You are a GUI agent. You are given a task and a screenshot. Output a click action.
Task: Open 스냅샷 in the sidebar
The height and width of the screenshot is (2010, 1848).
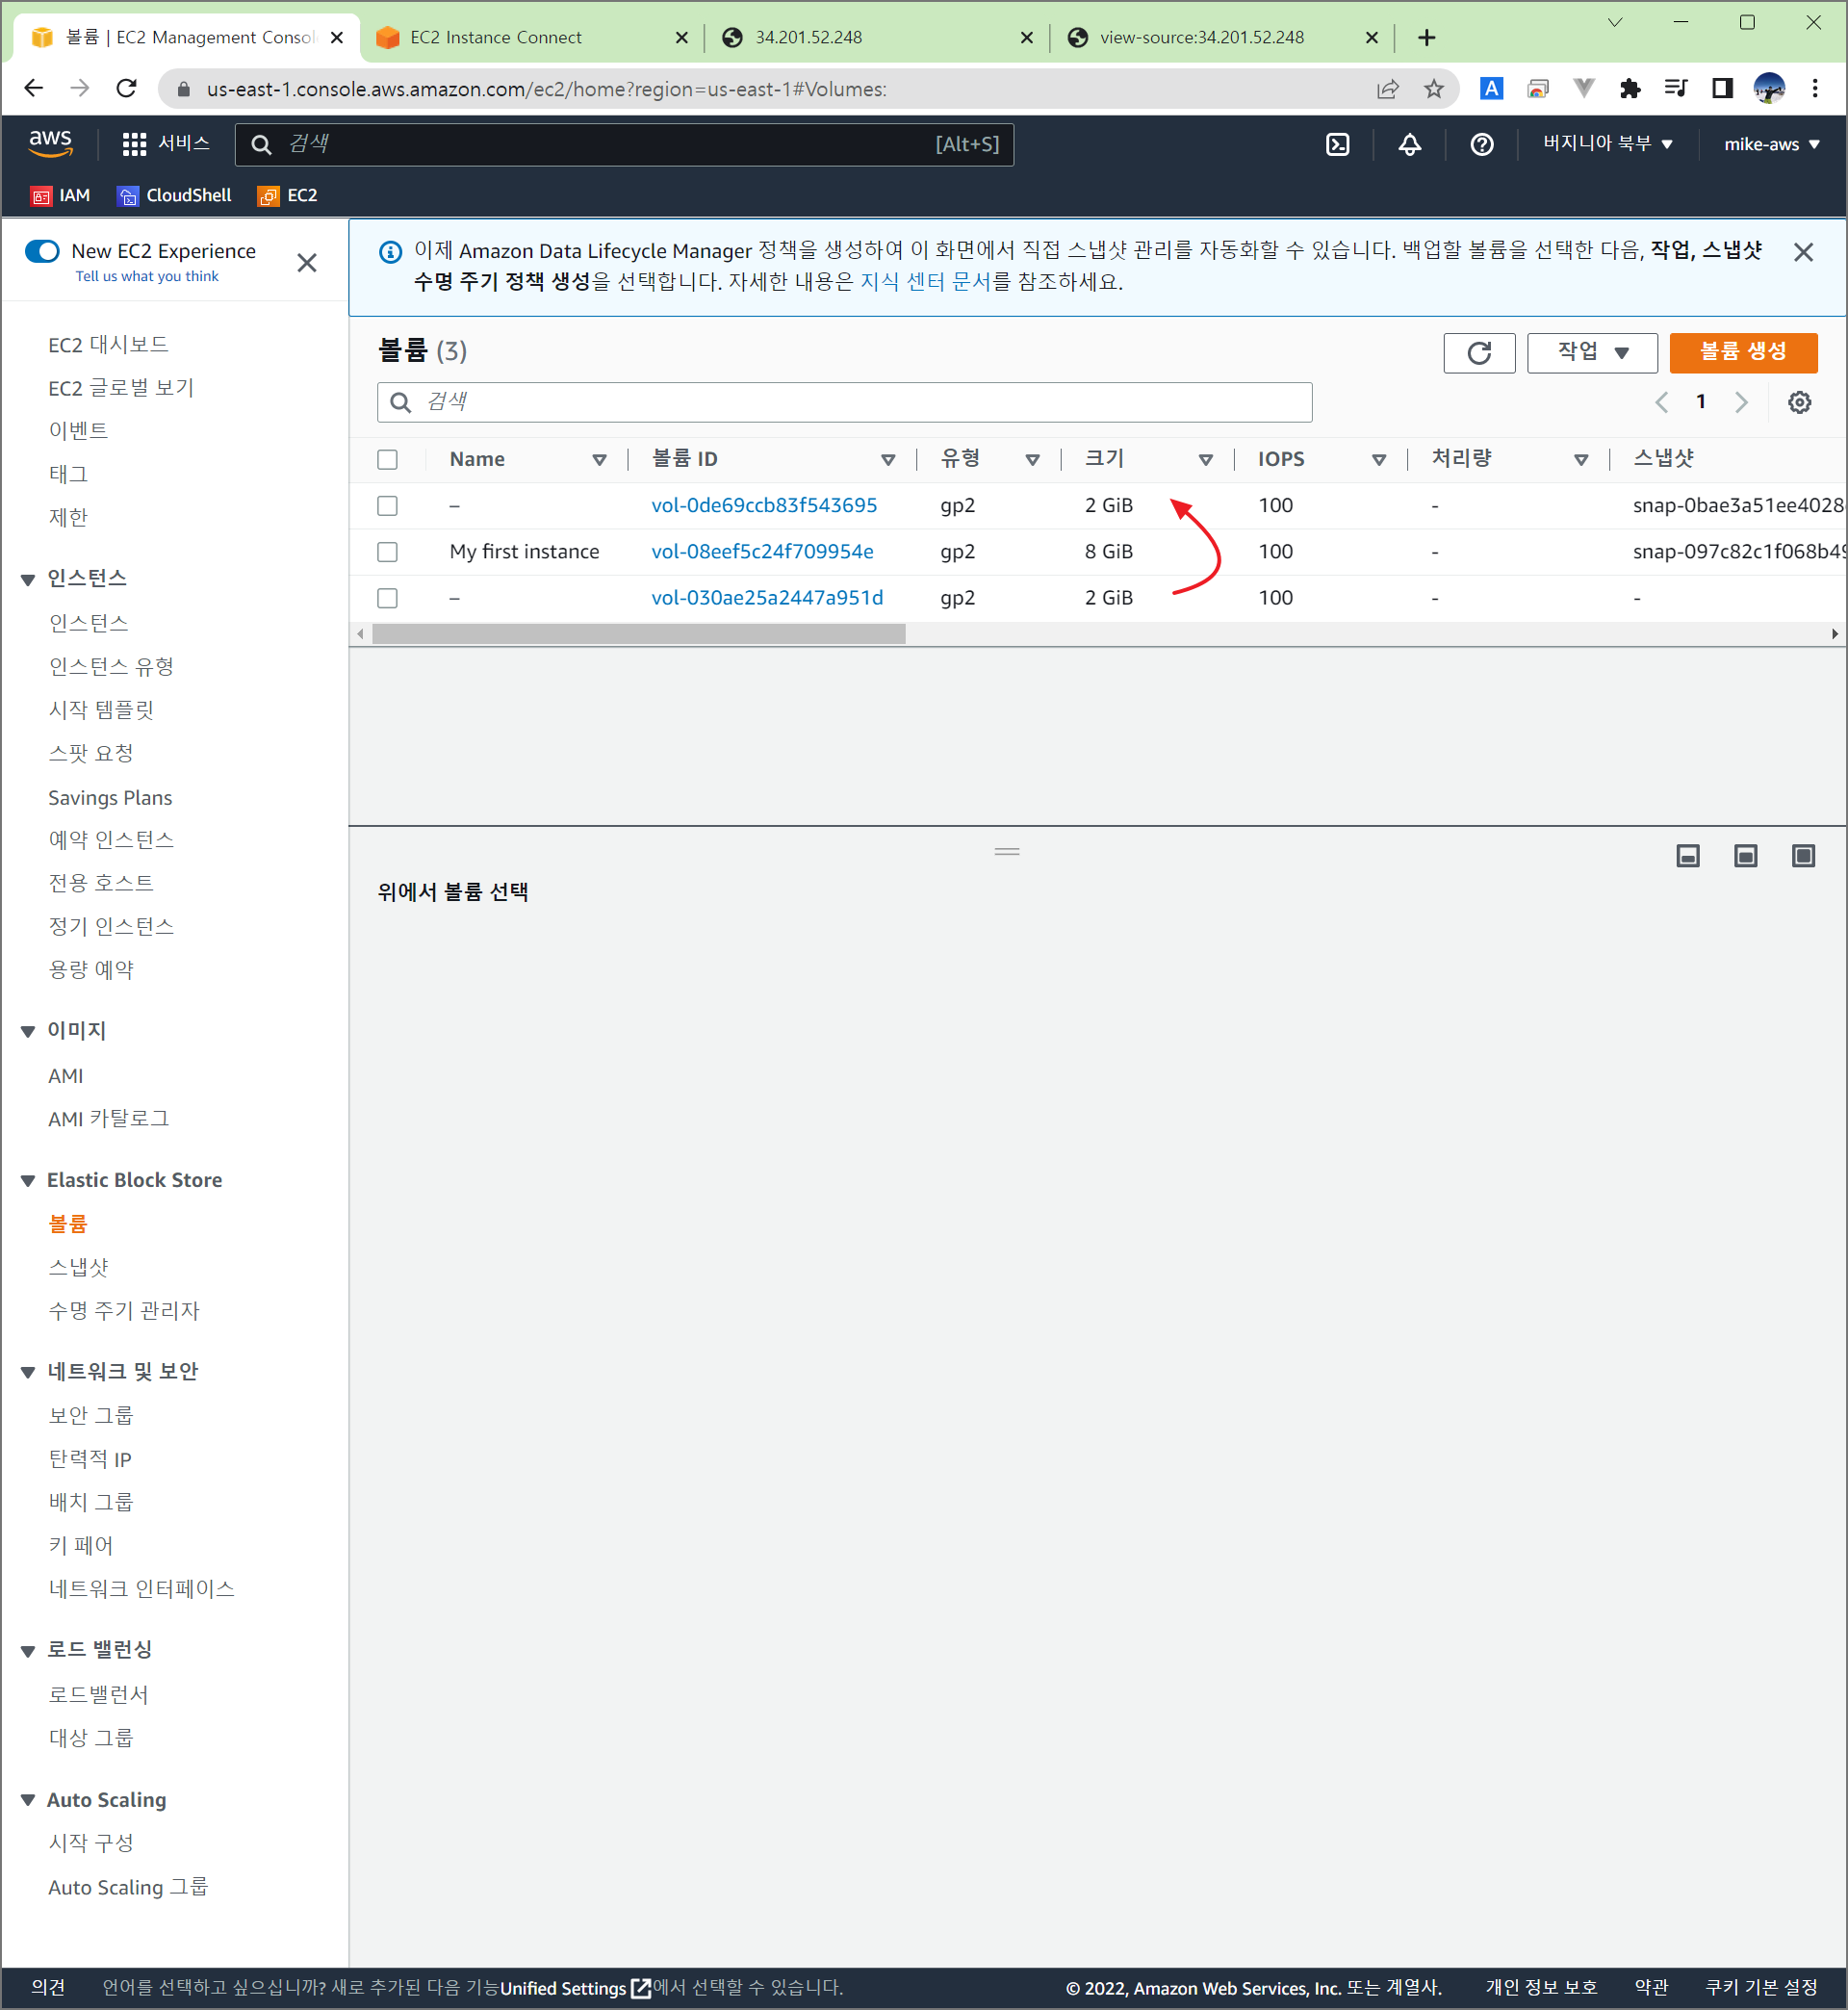[x=78, y=1267]
